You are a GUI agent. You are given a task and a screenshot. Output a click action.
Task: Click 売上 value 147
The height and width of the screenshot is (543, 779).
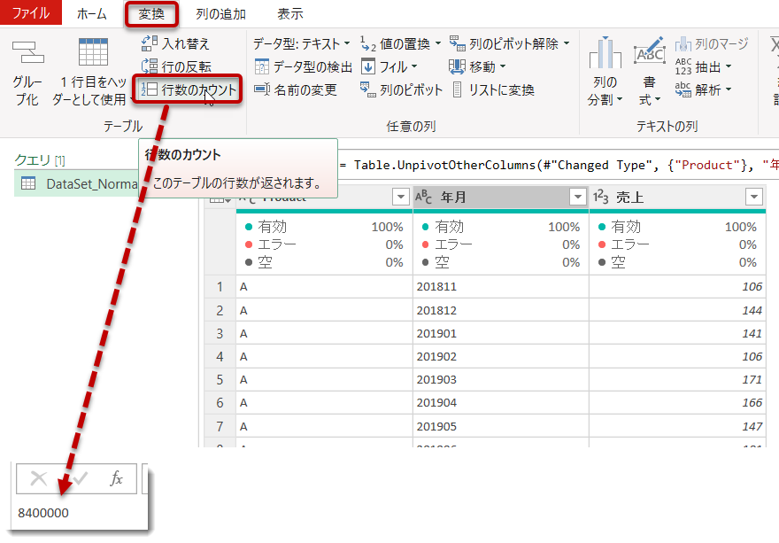click(752, 426)
